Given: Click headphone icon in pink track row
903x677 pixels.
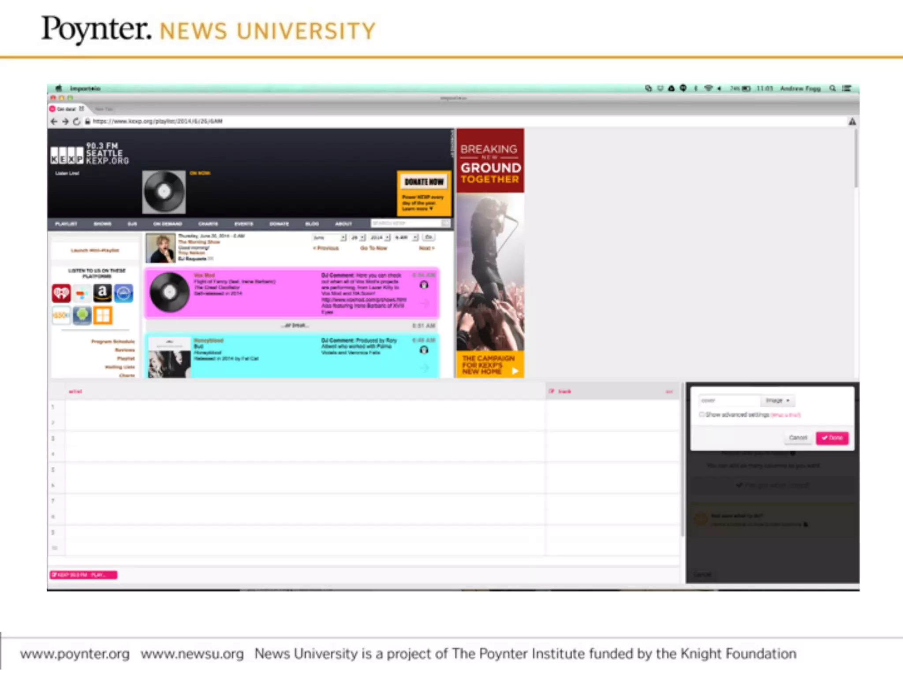Looking at the screenshot, I should [x=424, y=285].
